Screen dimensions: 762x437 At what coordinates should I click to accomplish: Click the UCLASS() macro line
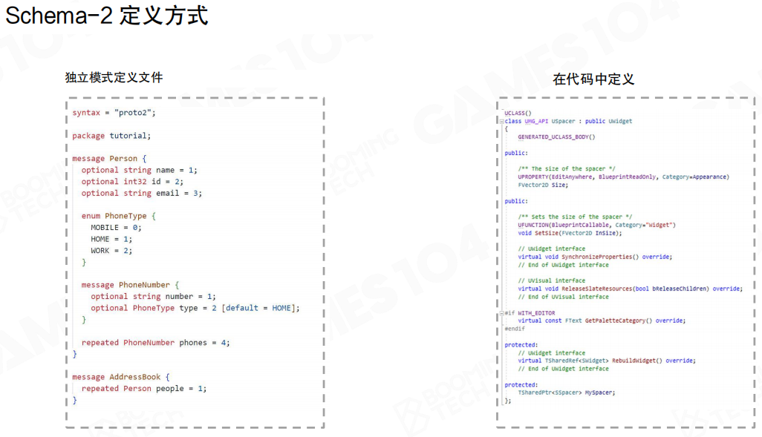[x=518, y=113]
